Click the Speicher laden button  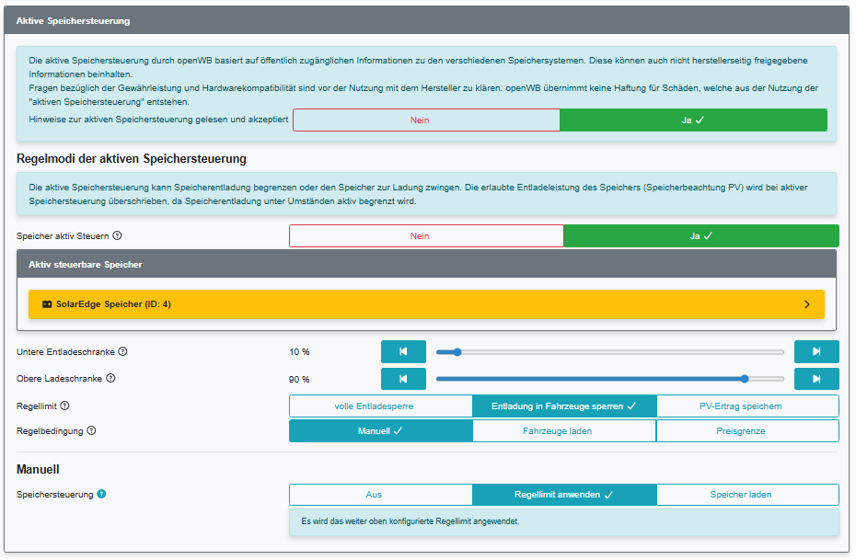tap(746, 494)
